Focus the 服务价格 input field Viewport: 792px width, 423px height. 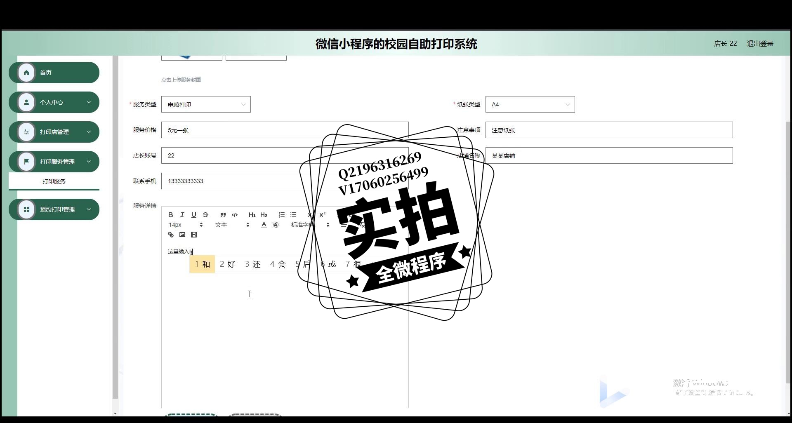[x=285, y=130]
